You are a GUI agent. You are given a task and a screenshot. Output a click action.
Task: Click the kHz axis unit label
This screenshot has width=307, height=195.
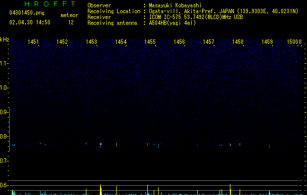pyautogui.click(x=4, y=39)
